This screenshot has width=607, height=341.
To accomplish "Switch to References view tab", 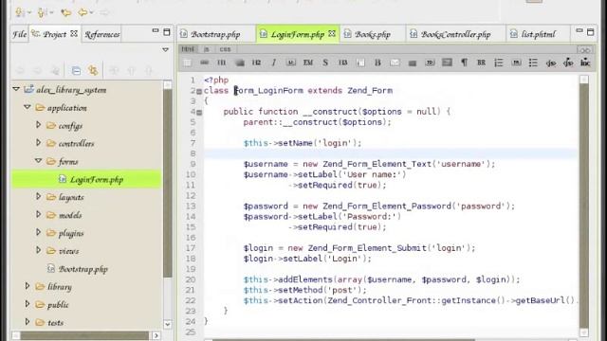I will [x=102, y=34].
